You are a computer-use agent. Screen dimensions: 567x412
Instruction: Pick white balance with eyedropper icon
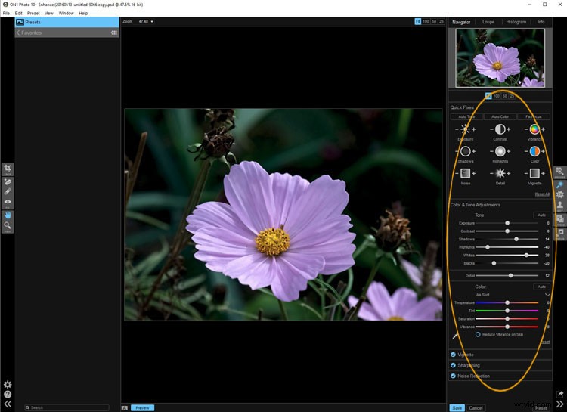455,336
